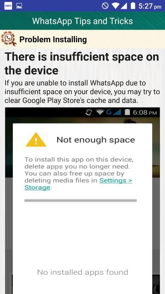
Task: Open the image notification icon in status bar
Action: pyautogui.click(x=19, y=6)
